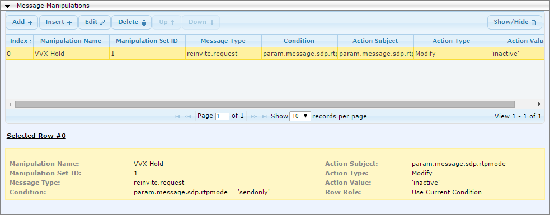
Task: Click Action Subject value 'param.message.sdp.rtpmode' in details
Action: [x=459, y=164]
